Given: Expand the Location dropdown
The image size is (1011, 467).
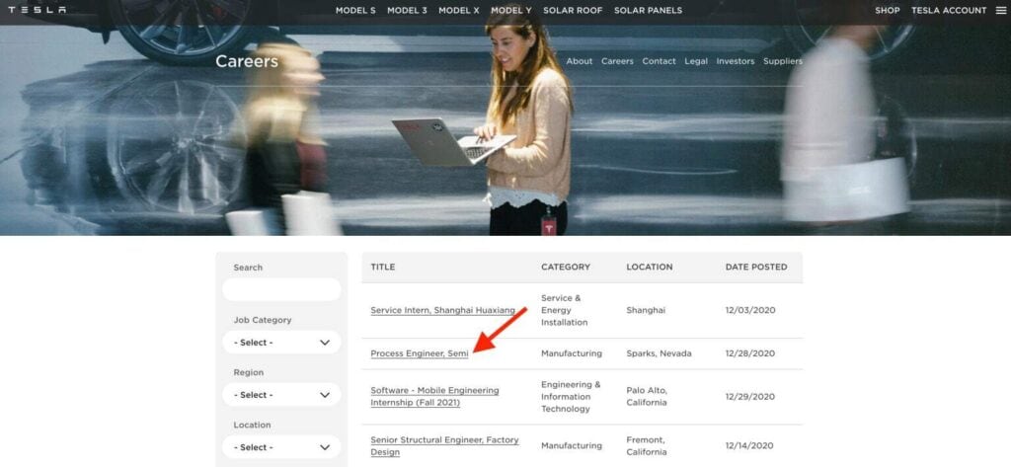Looking at the screenshot, I should (x=281, y=447).
